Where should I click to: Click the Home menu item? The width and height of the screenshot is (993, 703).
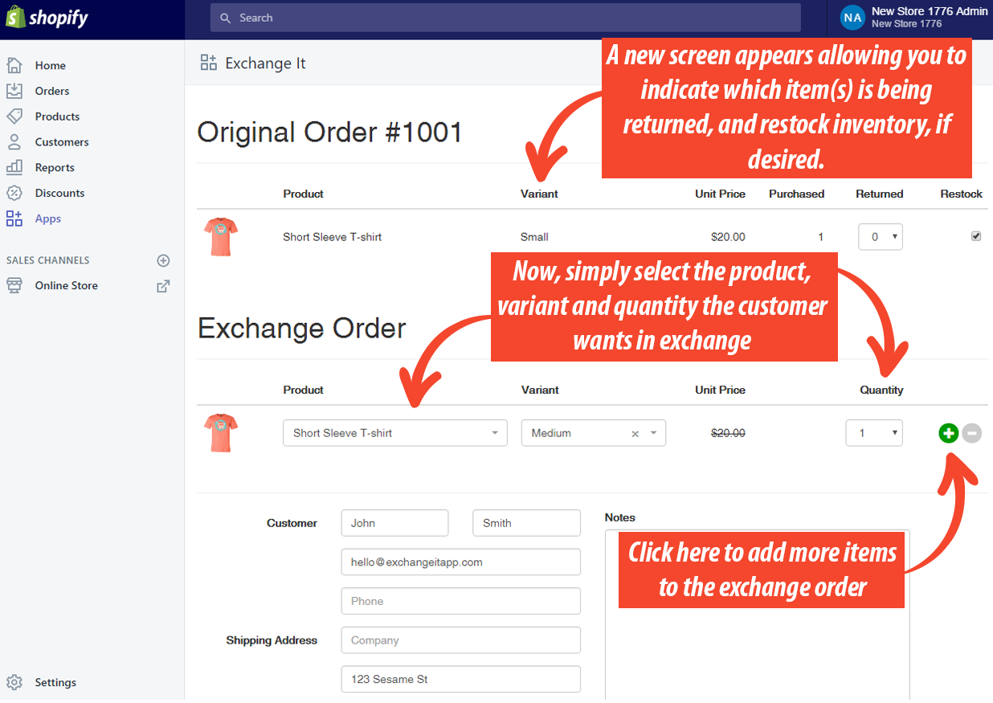(50, 65)
